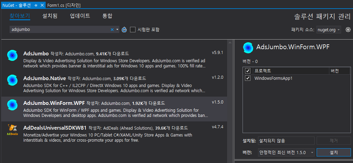
Task: Pin the NuGet - 솔루션 tab
Action: coord(36,5)
